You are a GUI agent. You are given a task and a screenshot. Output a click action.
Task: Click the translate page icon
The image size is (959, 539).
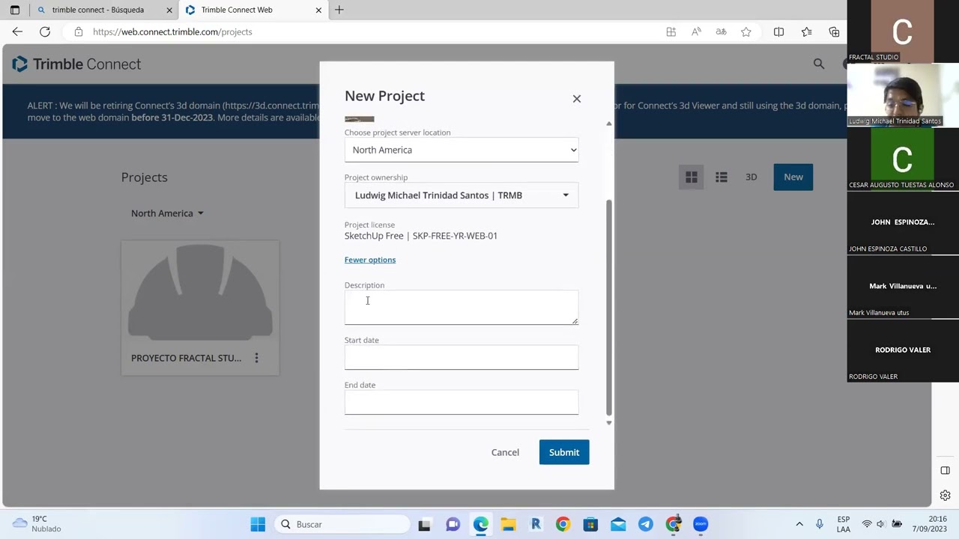click(721, 32)
